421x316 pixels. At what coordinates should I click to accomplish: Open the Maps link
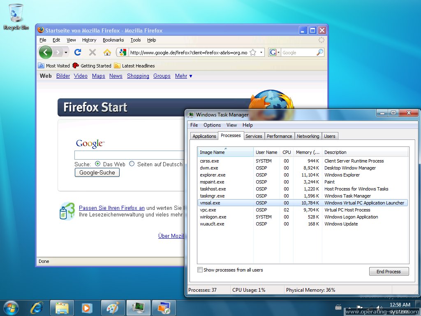point(99,76)
